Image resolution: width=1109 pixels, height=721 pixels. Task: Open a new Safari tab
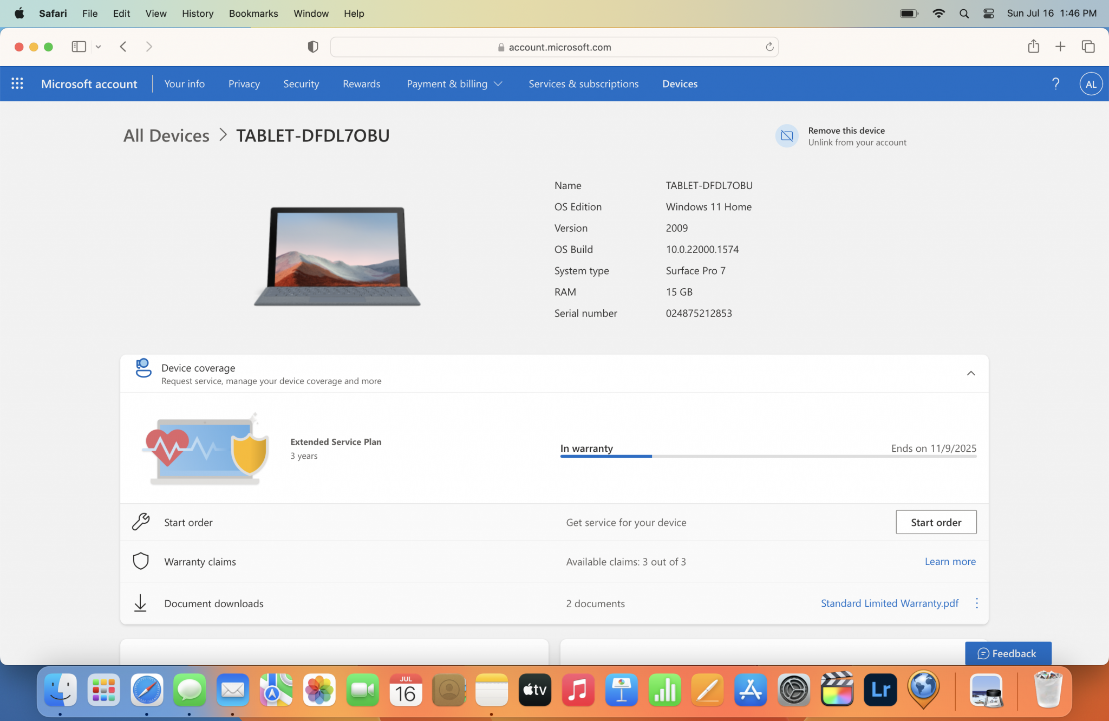point(1060,47)
